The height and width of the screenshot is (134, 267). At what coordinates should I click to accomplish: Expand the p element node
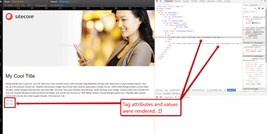[x=166, y=33]
